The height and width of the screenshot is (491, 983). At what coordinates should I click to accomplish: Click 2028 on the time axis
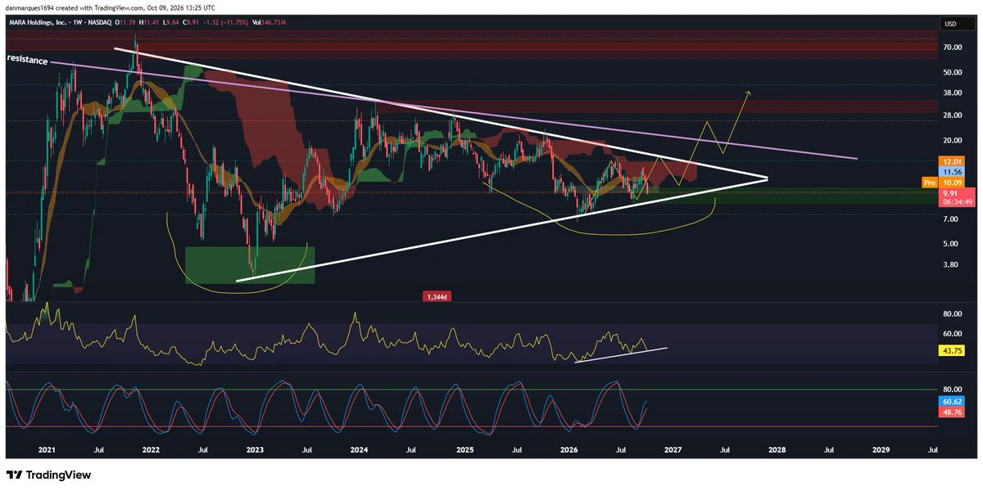[777, 450]
